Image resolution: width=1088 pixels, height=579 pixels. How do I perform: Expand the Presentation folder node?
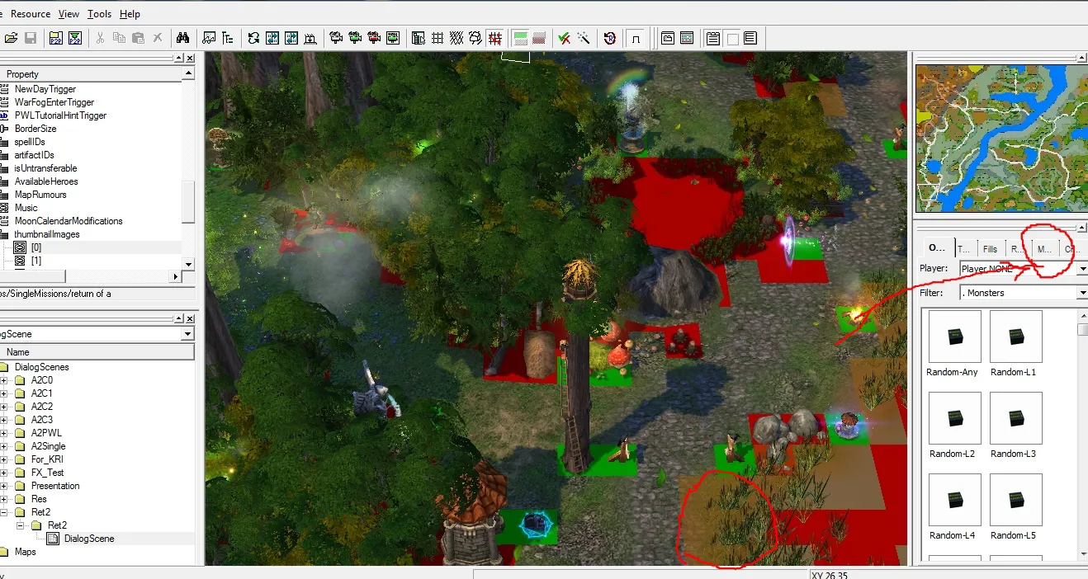coord(5,486)
